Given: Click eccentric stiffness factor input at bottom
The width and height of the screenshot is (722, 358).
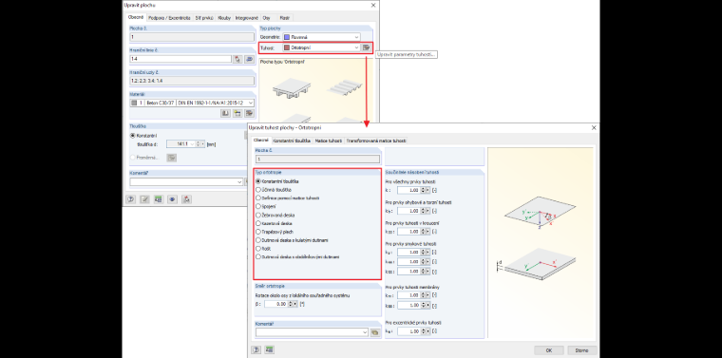Looking at the screenshot, I should [x=409, y=331].
